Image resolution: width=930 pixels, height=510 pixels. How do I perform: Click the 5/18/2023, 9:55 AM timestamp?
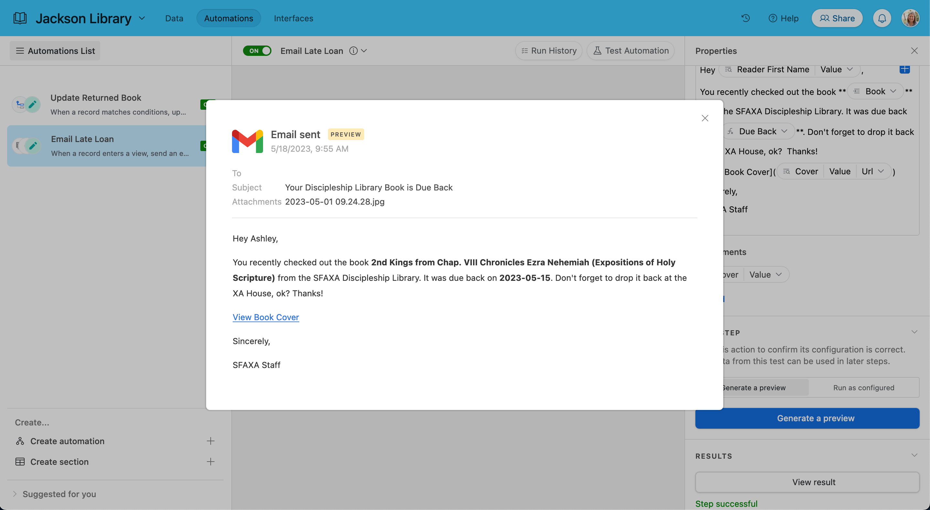click(x=309, y=148)
